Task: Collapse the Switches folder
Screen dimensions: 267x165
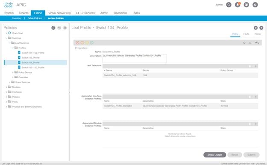Action: click(6, 38)
